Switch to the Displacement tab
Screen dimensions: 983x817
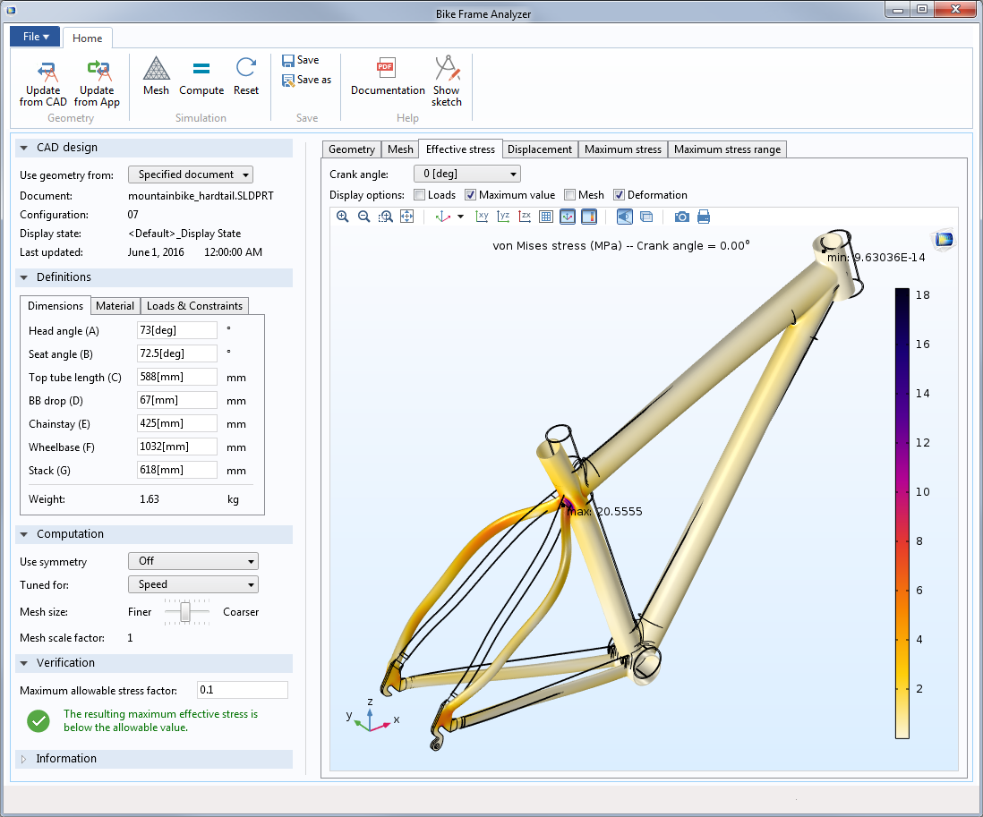coord(540,149)
